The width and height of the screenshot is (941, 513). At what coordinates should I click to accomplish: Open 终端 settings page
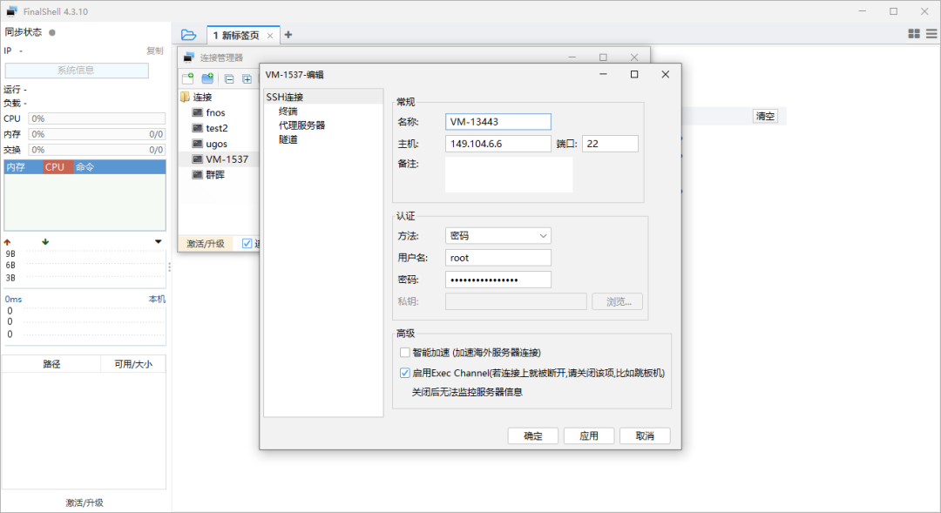tap(288, 111)
